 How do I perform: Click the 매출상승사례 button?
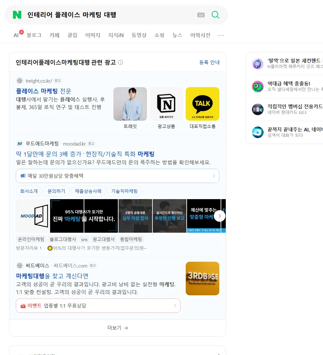click(x=88, y=191)
